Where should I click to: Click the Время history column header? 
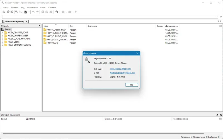point(13,119)
